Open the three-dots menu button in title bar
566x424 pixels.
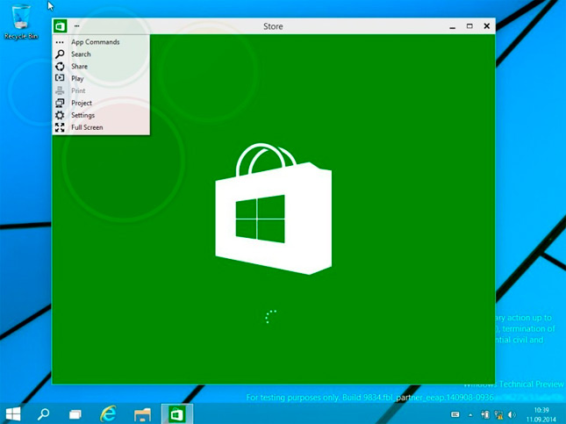point(76,26)
